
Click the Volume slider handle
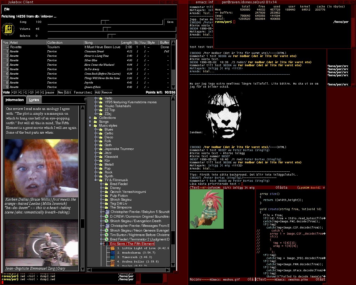(x=107, y=29)
